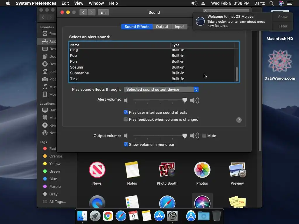The width and height of the screenshot is (299, 224).
Task: Select the Tink alert sound
Action: pyautogui.click(x=152, y=79)
